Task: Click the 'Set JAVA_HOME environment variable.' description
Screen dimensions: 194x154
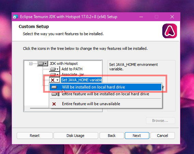Action: [x=133, y=67]
